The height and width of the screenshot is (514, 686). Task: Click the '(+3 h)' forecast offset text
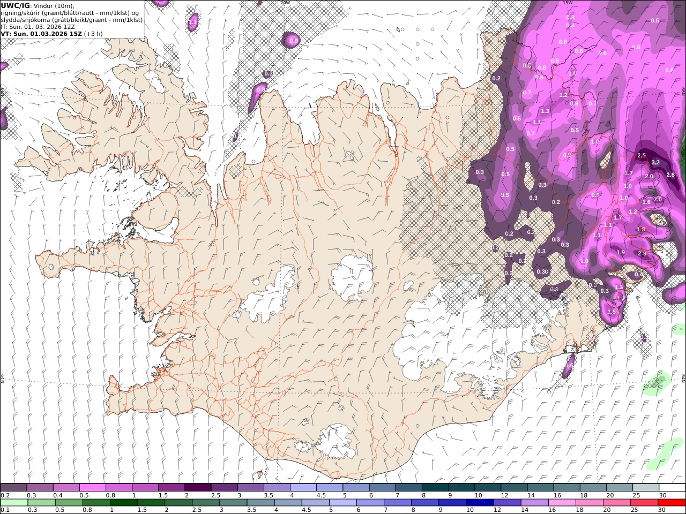click(x=93, y=33)
